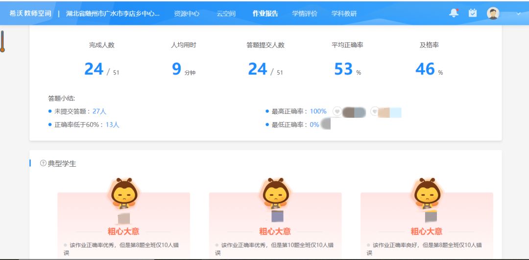
Task: Click the 希沃教师空间 logo text
Action: click(x=30, y=14)
